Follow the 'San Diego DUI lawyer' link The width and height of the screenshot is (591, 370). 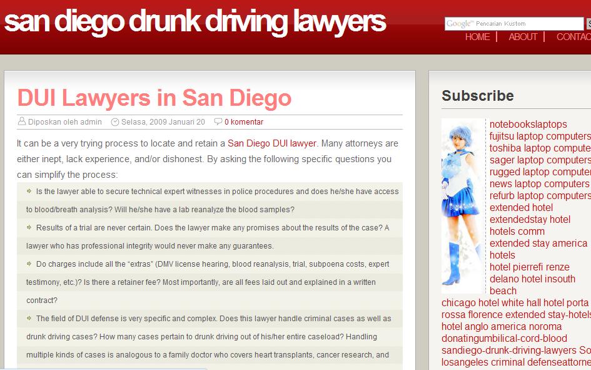tap(272, 143)
